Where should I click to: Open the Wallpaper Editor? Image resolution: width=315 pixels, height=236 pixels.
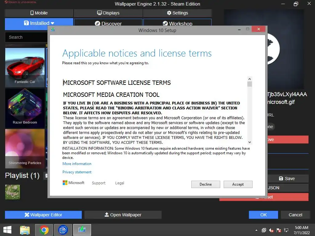click(x=43, y=215)
